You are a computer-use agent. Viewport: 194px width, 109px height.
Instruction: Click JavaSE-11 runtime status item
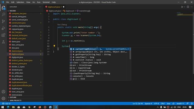(180, 104)
